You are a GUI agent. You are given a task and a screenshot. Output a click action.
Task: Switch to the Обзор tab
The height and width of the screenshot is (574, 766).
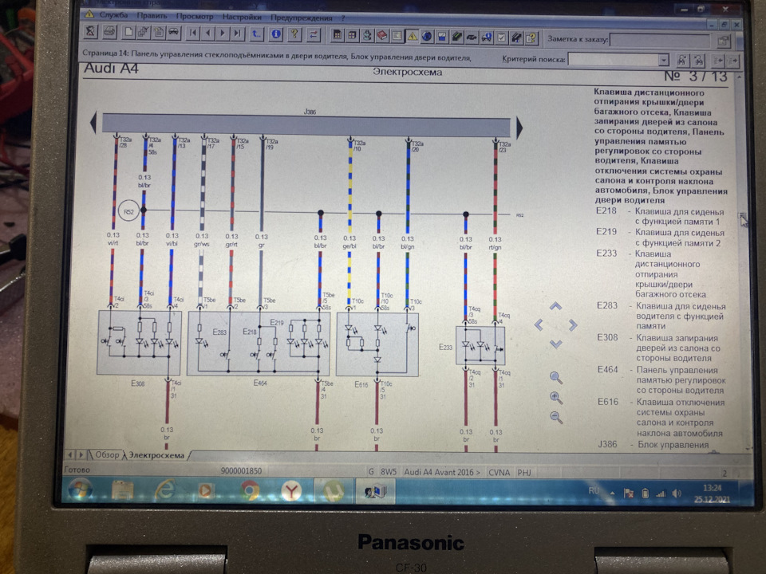(106, 455)
